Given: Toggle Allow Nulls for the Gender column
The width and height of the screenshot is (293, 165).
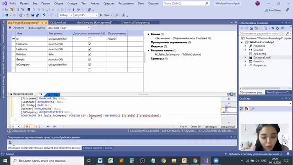Looking at the screenshot, I should [x=90, y=59].
